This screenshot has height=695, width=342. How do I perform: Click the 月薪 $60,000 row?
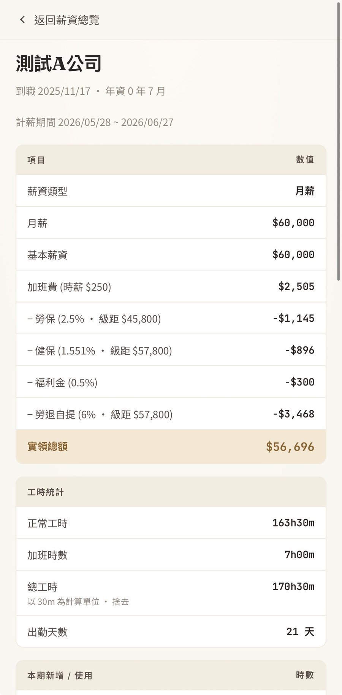pos(171,223)
